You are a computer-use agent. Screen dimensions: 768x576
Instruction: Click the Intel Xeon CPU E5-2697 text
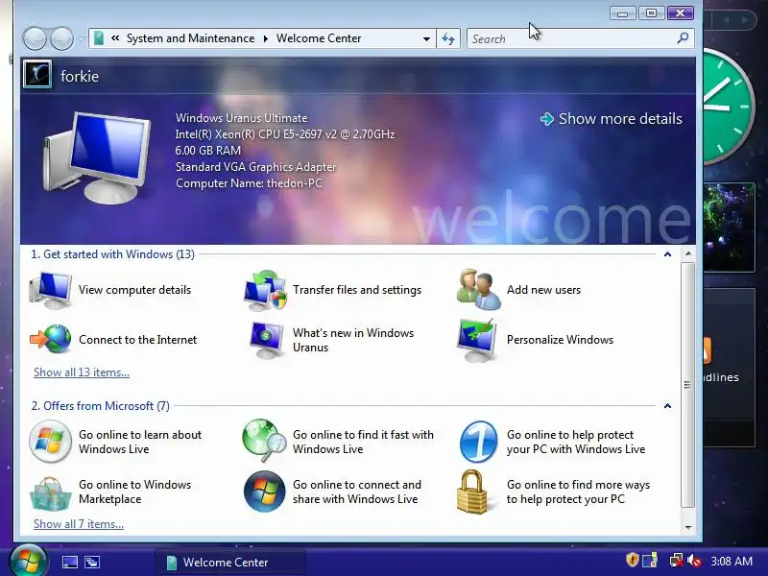284,134
